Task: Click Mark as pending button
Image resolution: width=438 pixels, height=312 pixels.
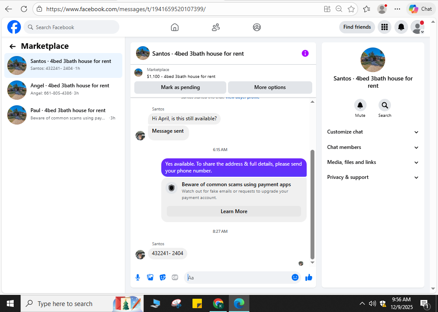Action: coord(180,87)
